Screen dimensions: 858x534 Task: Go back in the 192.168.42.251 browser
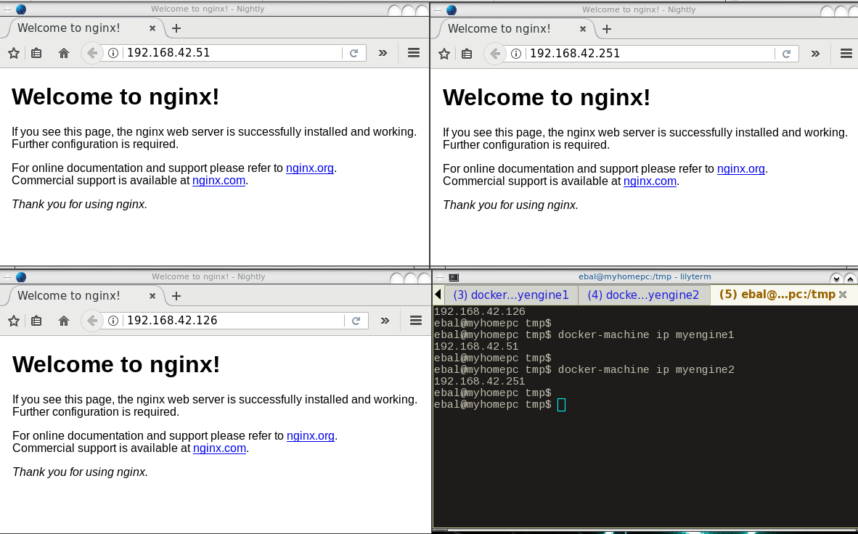click(495, 53)
